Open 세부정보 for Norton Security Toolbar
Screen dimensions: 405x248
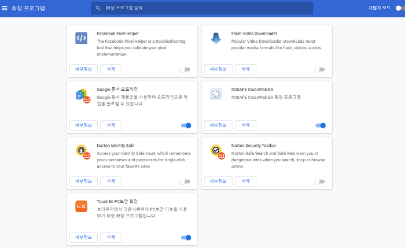(x=218, y=181)
